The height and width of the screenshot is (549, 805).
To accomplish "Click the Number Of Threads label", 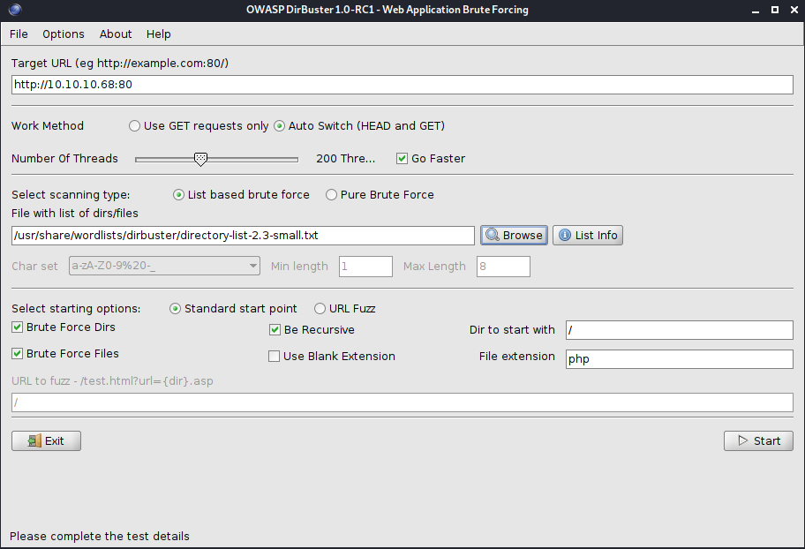I will click(x=64, y=159).
